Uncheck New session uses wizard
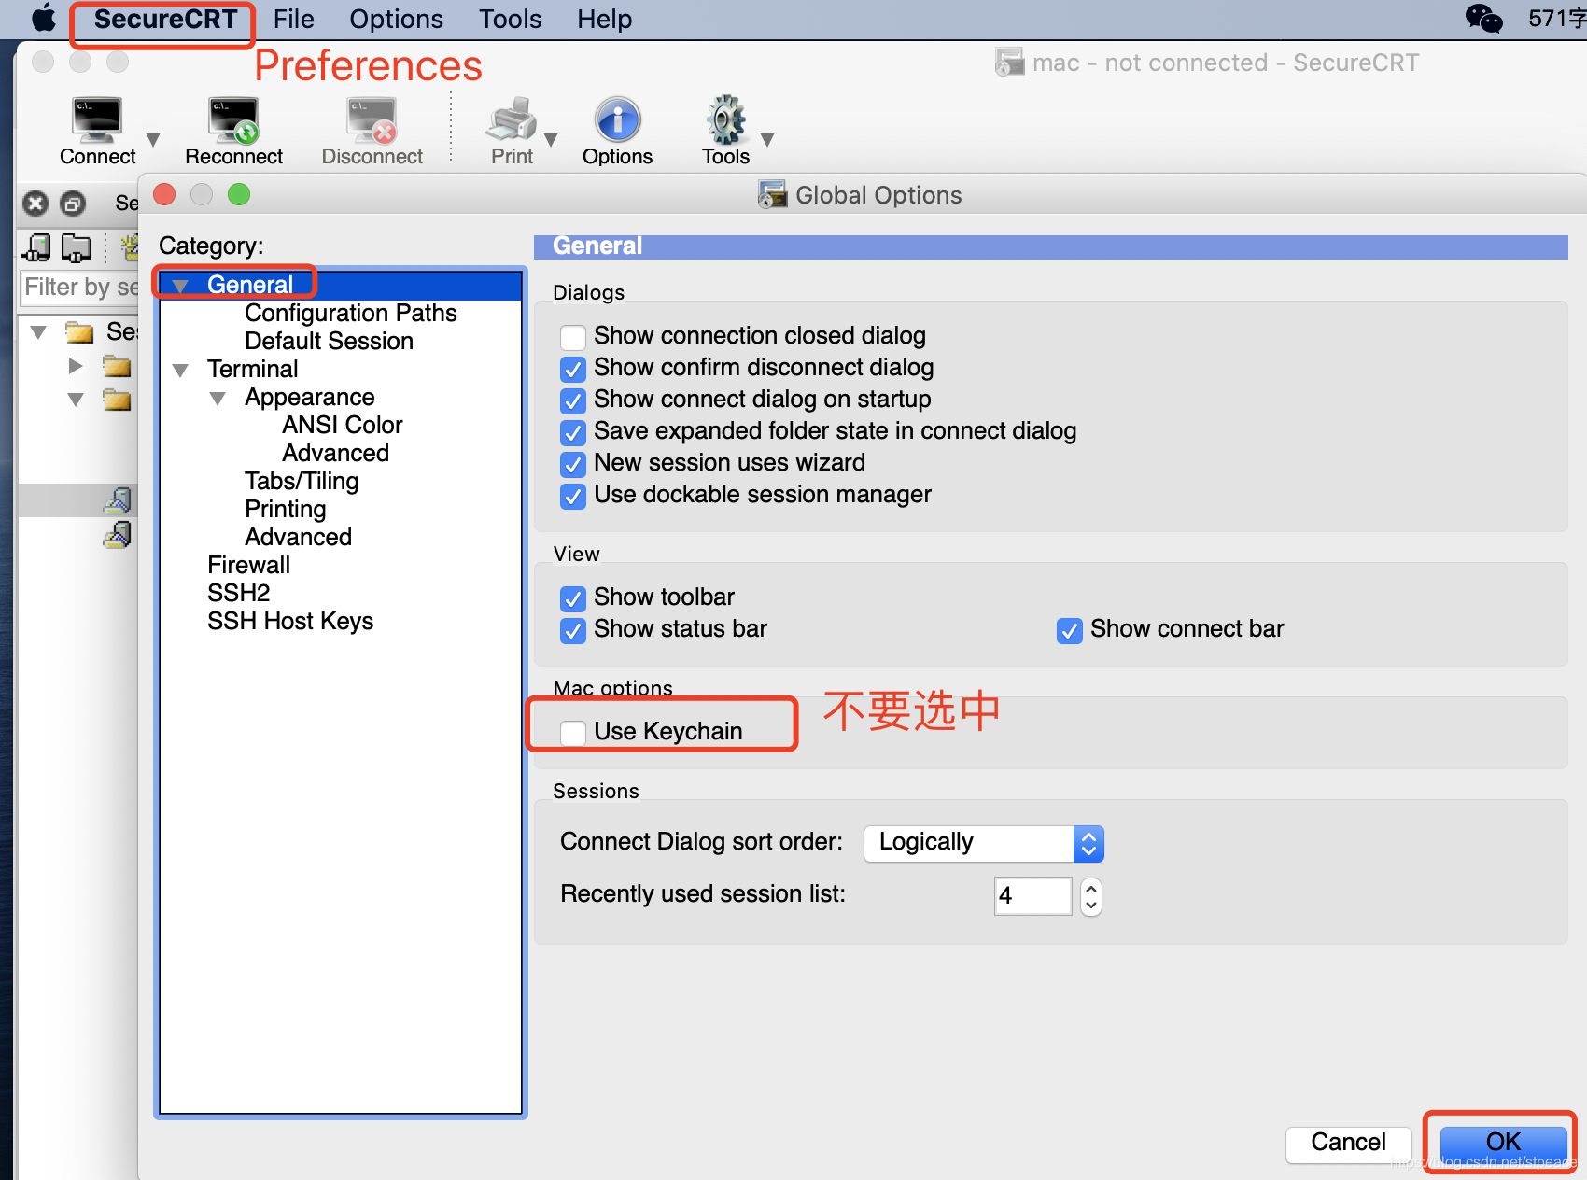 coord(573,464)
